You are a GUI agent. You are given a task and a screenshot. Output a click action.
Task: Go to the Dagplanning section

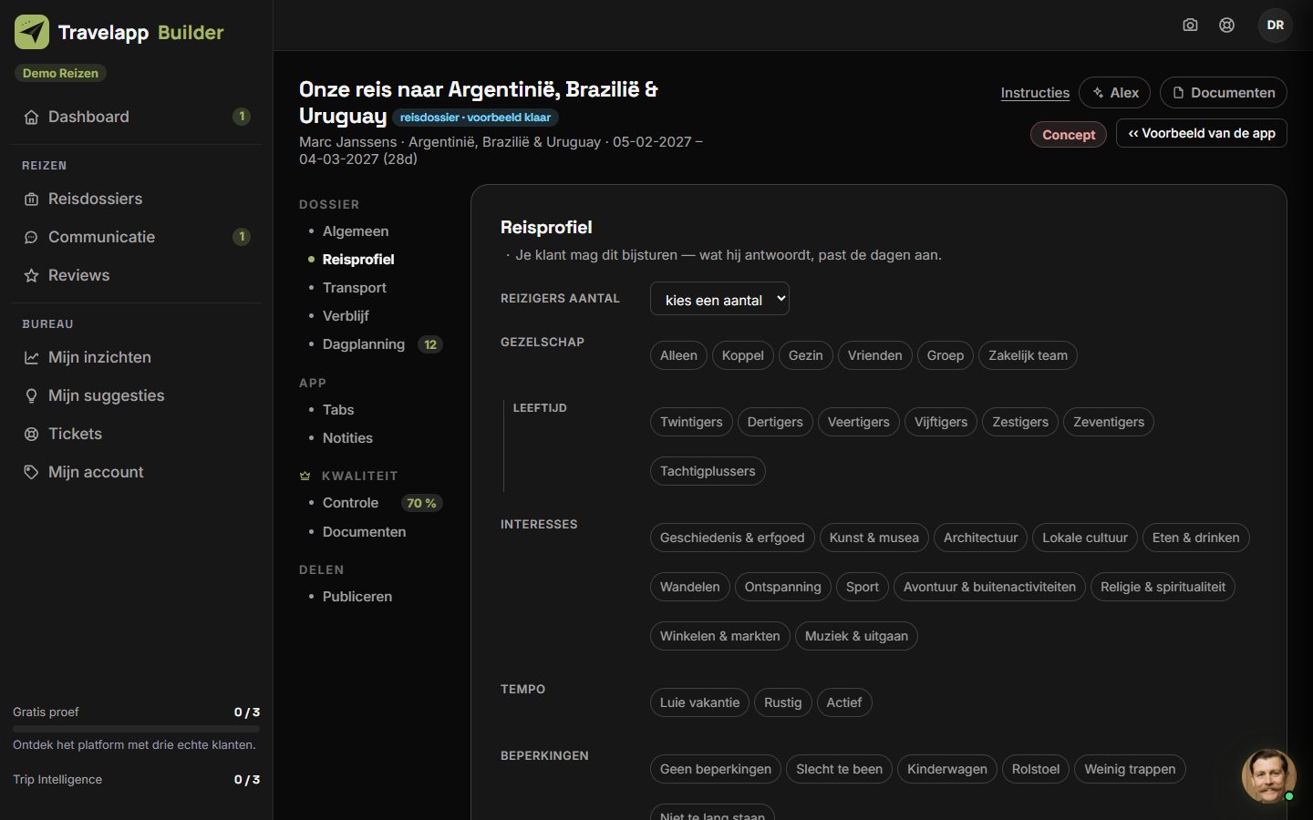click(364, 344)
